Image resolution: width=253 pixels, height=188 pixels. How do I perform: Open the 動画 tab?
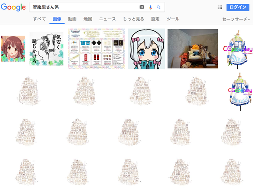click(x=72, y=19)
